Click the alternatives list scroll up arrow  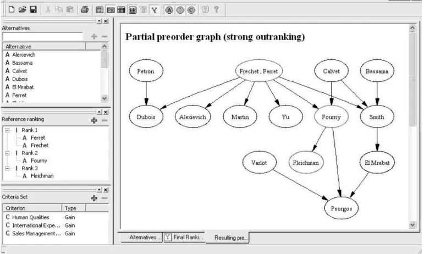point(104,47)
